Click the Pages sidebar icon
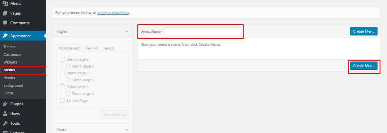 coord(5,13)
